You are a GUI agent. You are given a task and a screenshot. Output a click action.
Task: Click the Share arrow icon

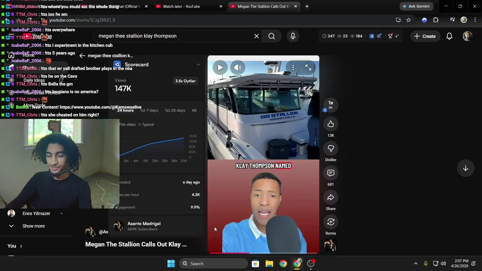[x=331, y=198]
